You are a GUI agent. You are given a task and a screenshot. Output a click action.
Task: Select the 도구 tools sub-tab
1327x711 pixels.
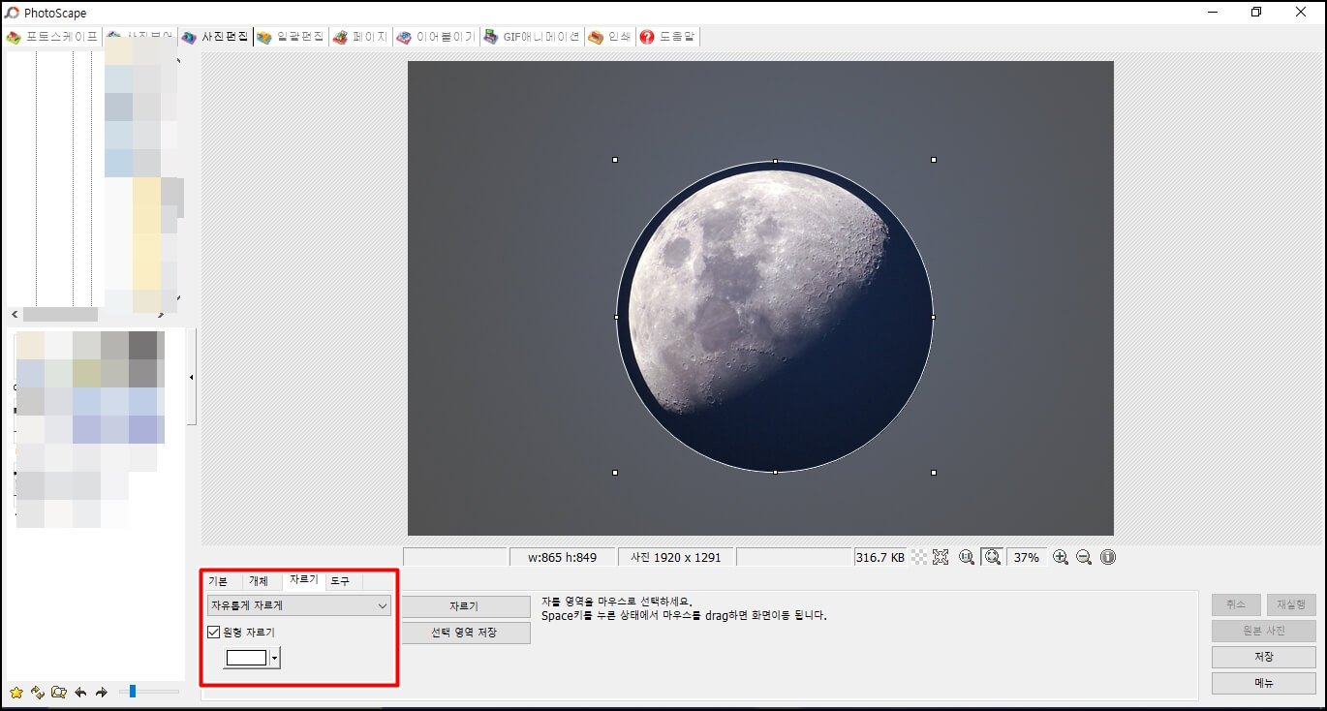340,581
